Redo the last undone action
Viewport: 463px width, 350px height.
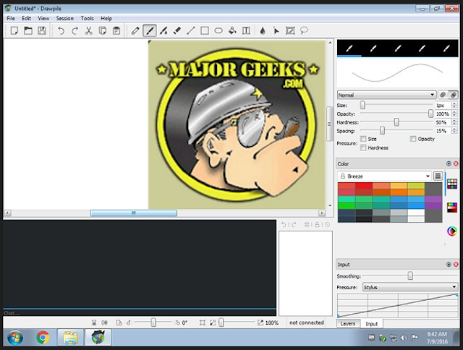pyautogui.click(x=75, y=30)
